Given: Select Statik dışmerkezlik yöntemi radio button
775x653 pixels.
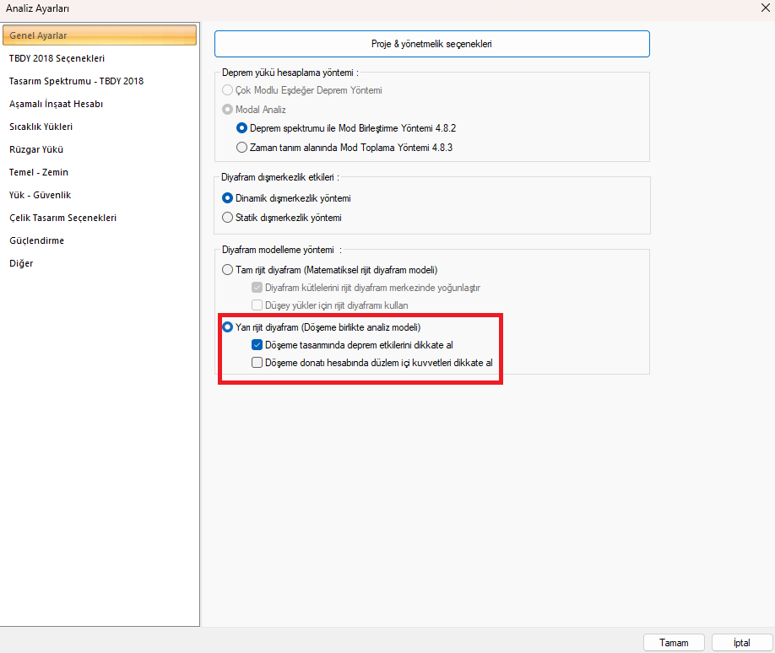Looking at the screenshot, I should click(228, 218).
